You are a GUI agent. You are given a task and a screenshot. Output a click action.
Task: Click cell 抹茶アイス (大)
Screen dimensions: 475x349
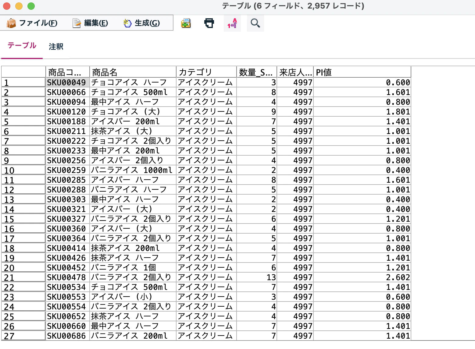[133, 131]
